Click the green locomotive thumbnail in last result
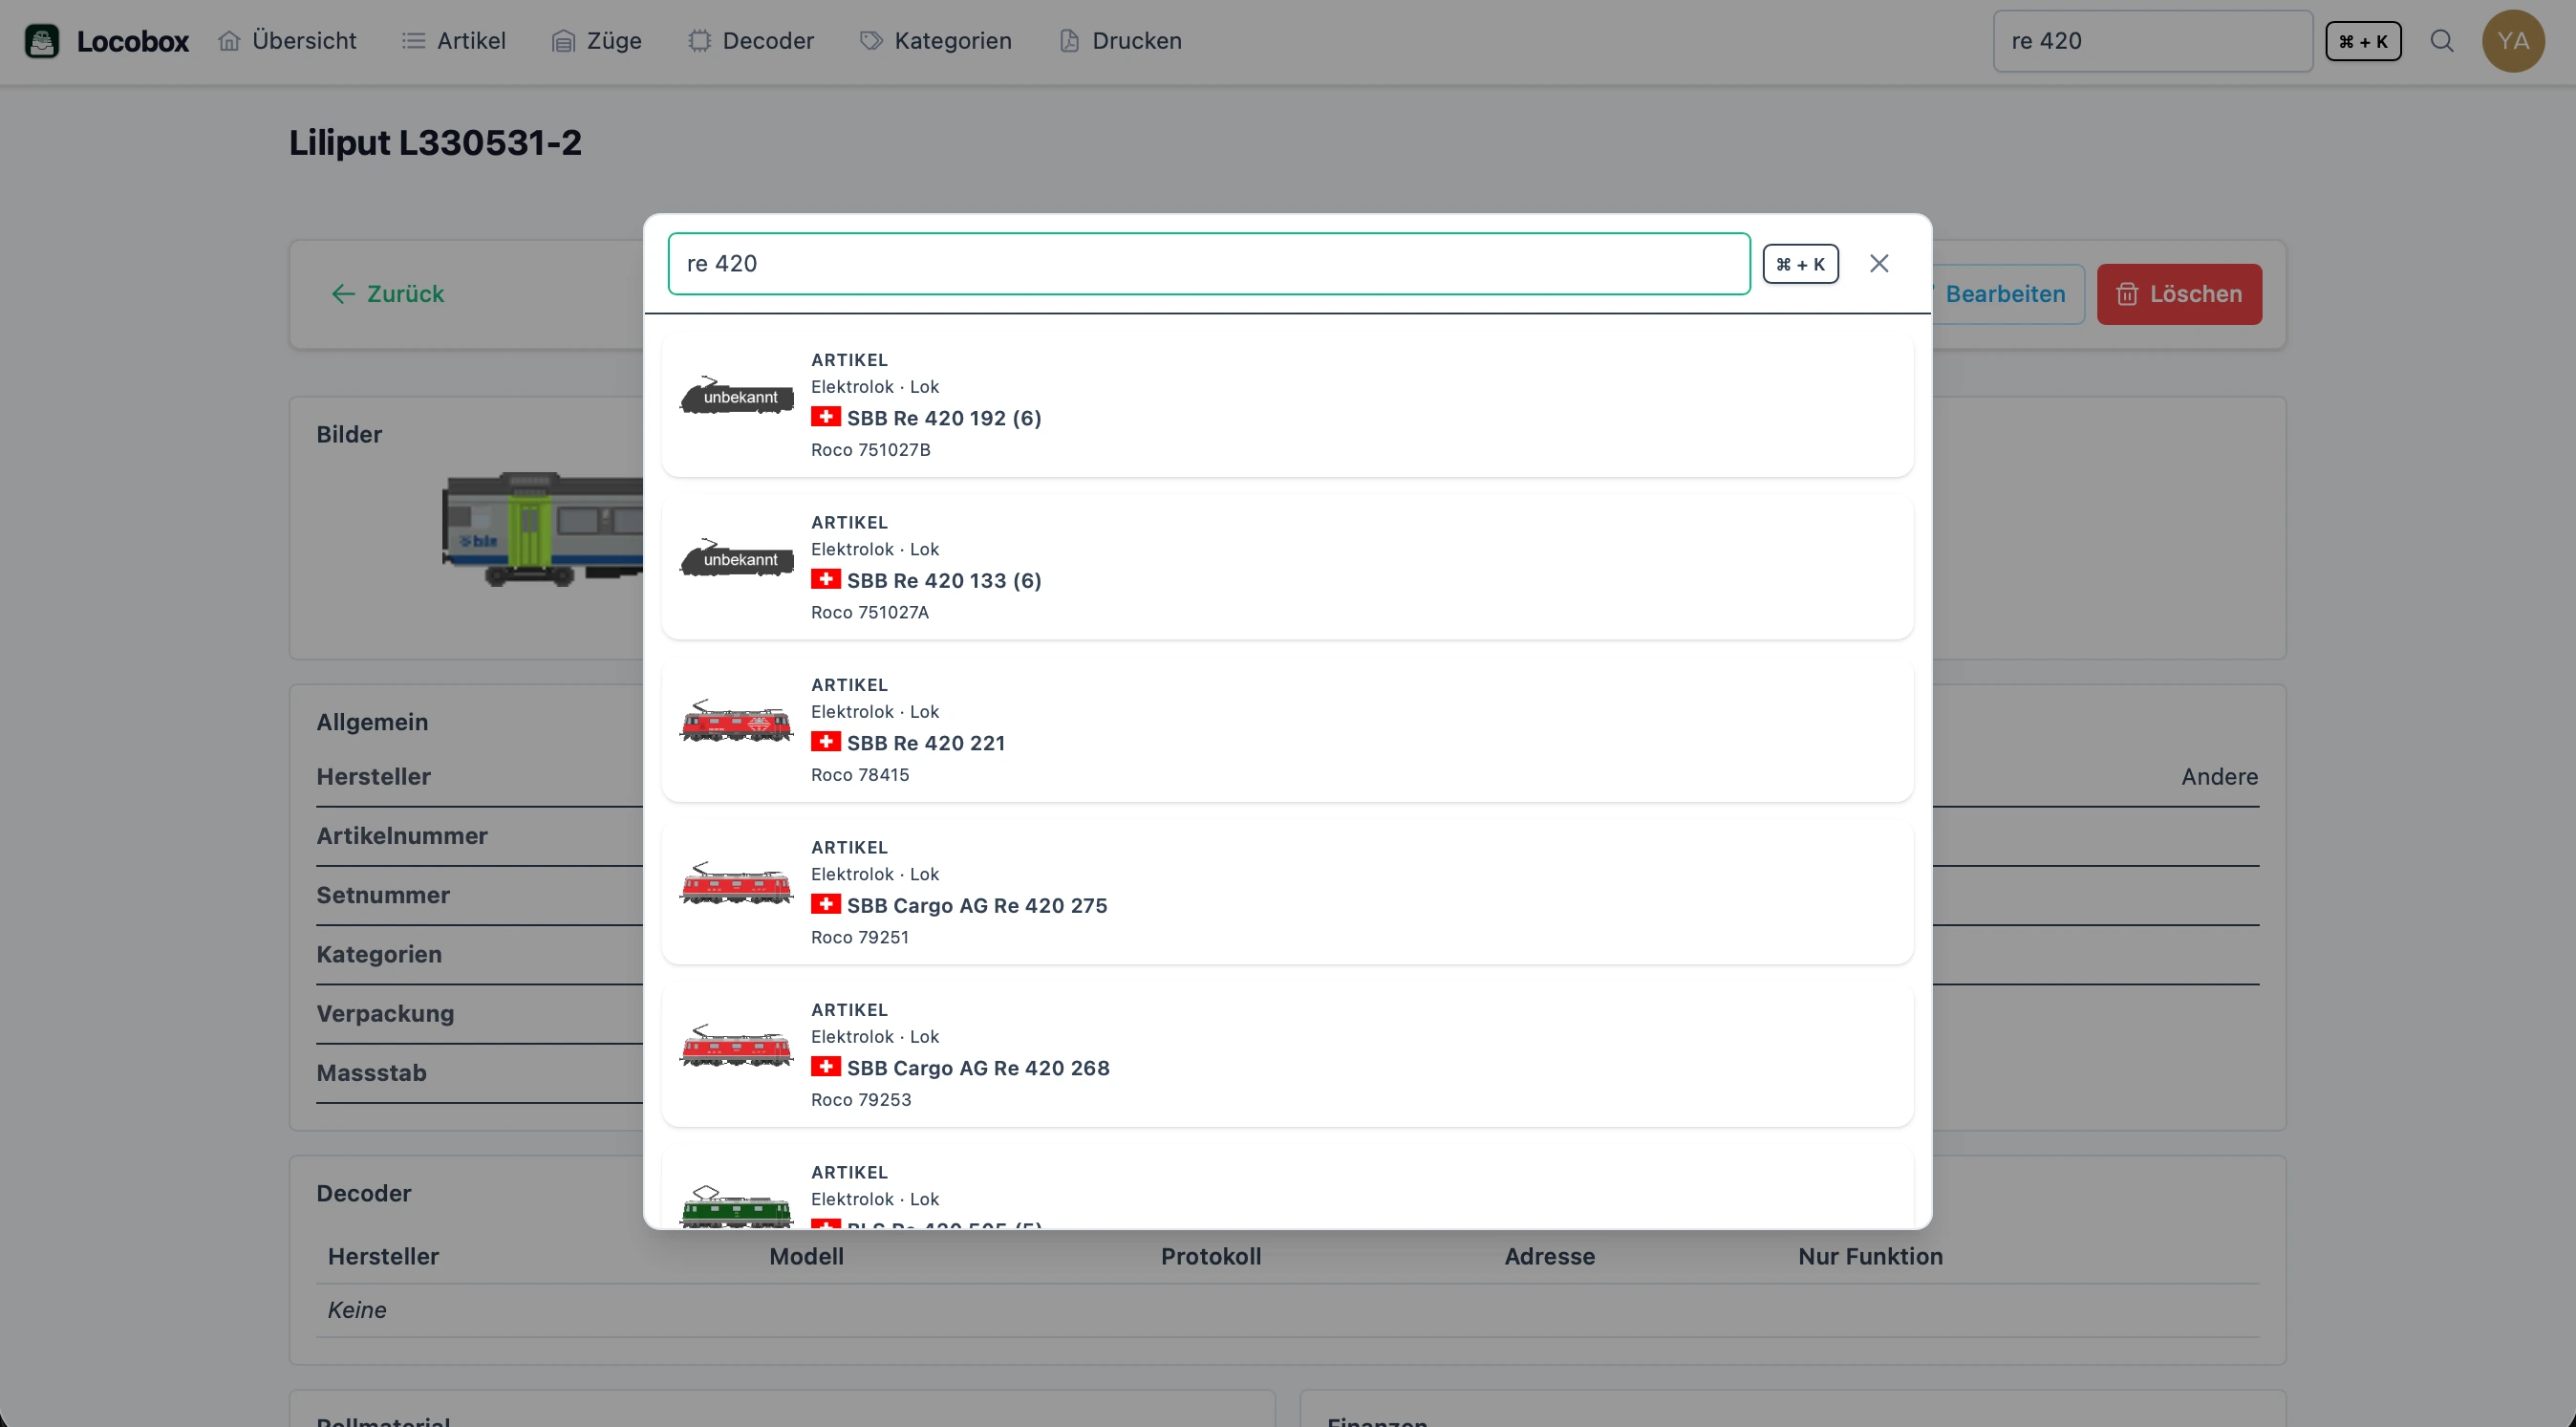 coord(737,1207)
